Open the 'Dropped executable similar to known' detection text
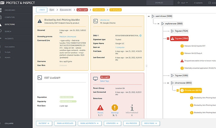 pos(200,61)
